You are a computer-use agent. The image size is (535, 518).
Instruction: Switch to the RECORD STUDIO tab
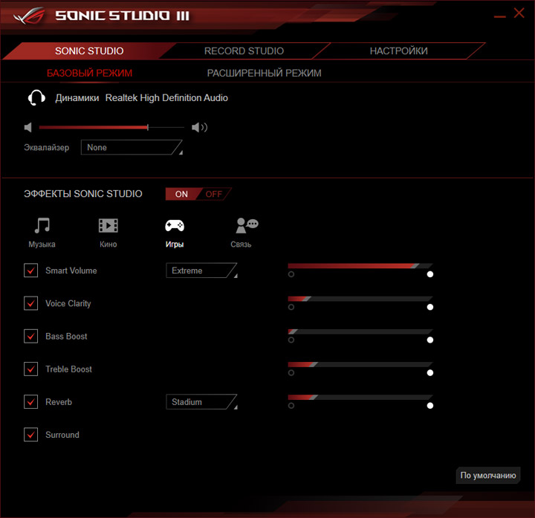pyautogui.click(x=244, y=51)
